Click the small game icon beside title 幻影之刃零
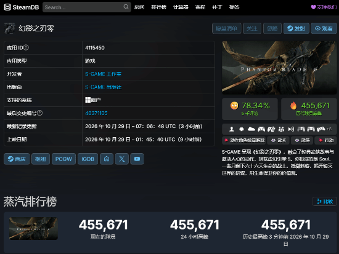Screen dimensions: 339x254 coord(9,28)
